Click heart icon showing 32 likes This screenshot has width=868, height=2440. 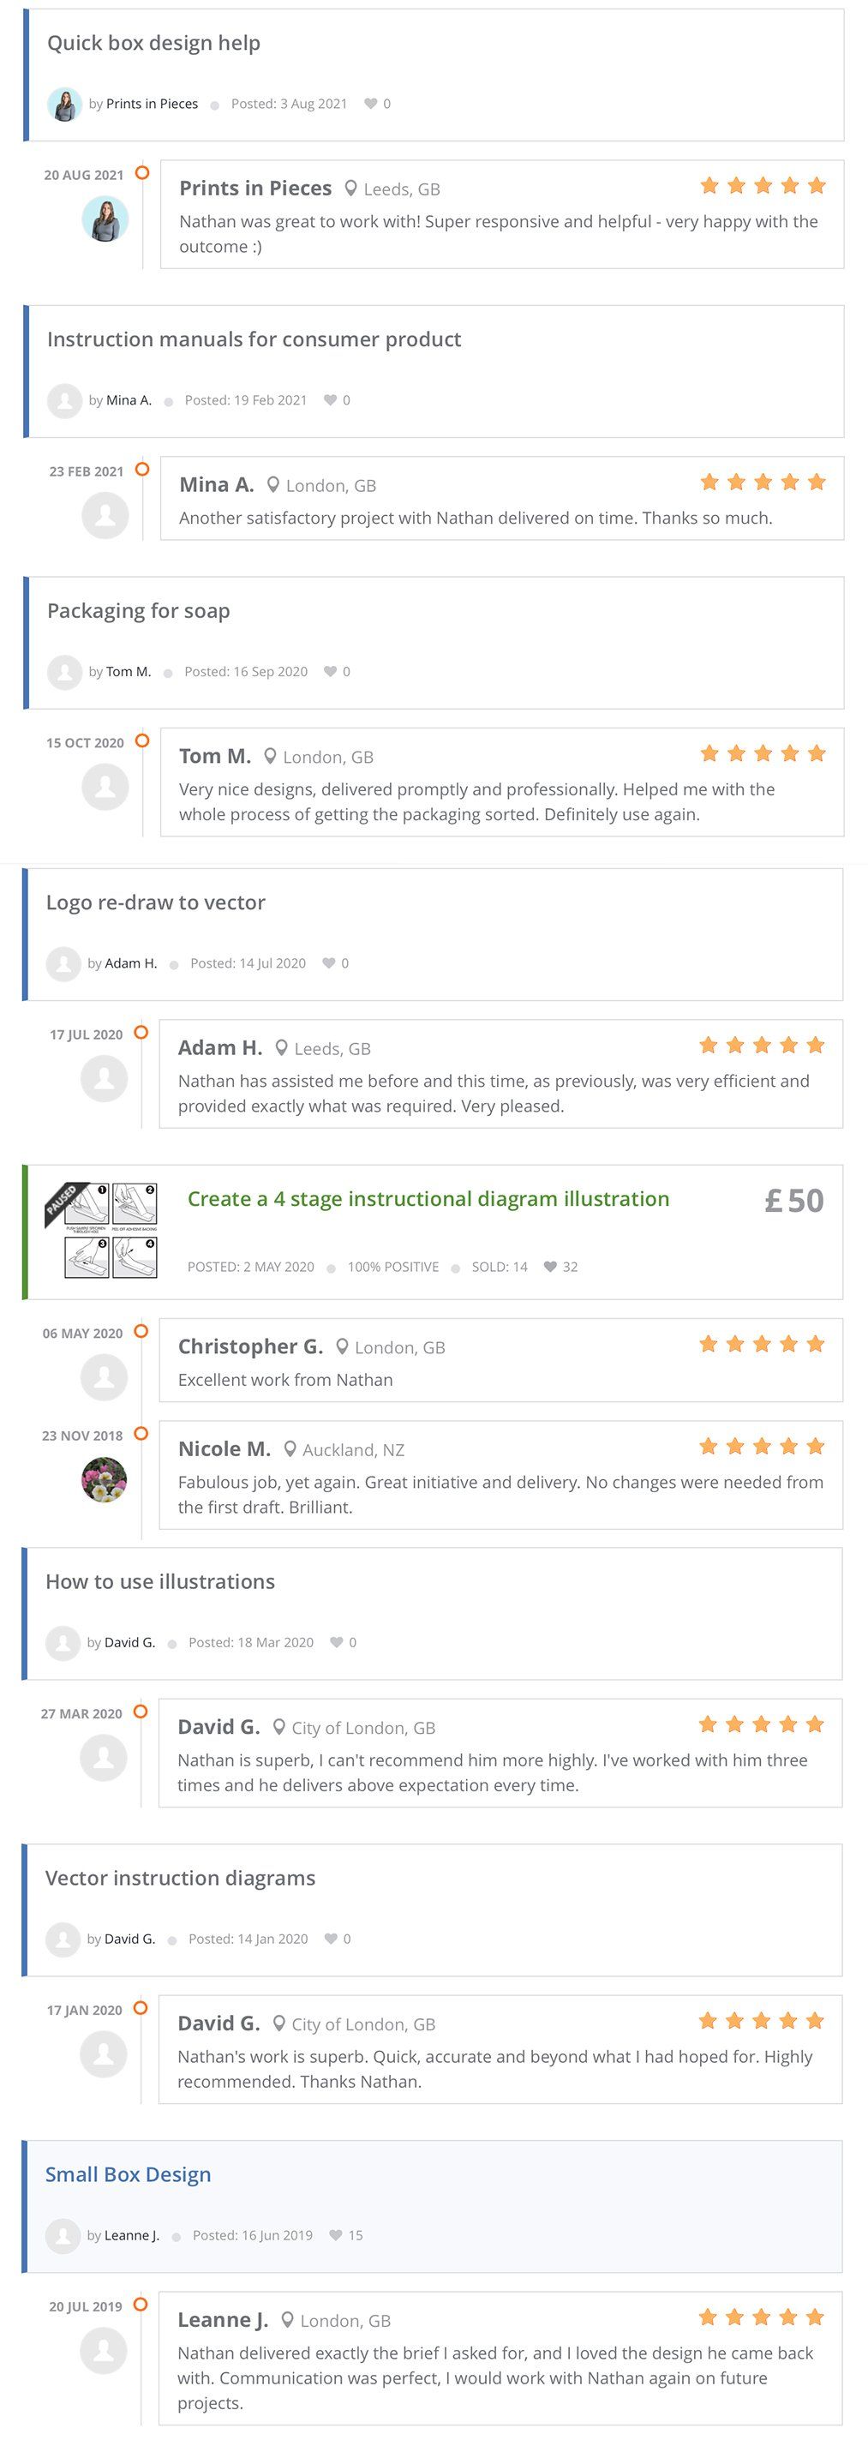[550, 1268]
